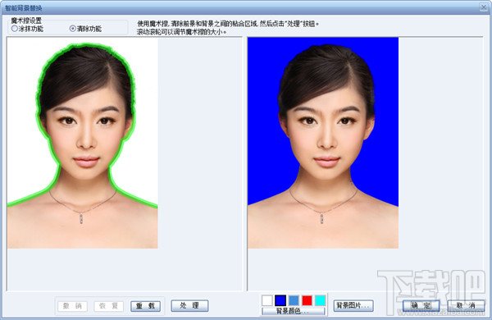Click the 恢复 redo button

(108, 306)
